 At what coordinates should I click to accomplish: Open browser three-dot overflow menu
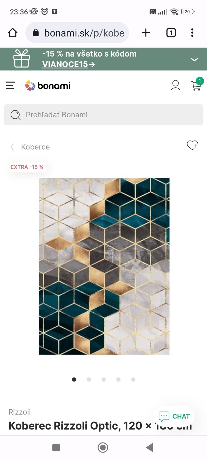coord(192,33)
